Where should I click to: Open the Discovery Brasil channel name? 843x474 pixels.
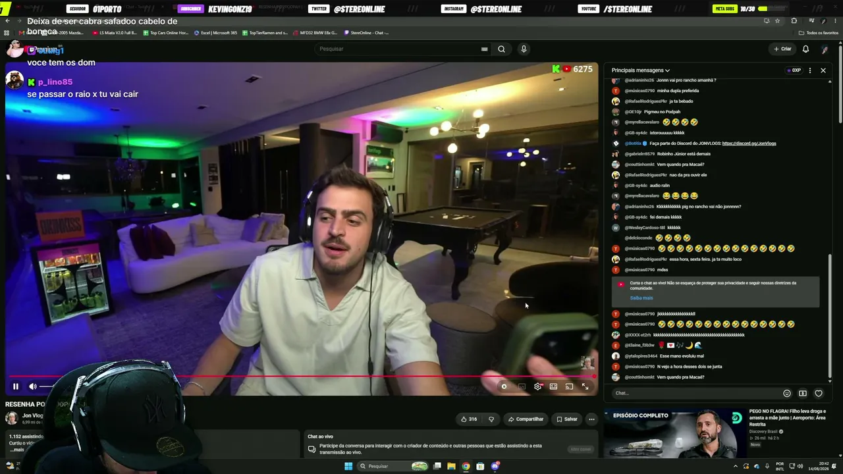(763, 431)
